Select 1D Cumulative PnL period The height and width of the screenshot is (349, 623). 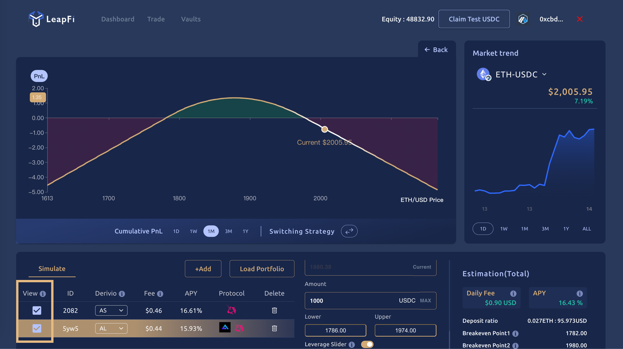176,231
